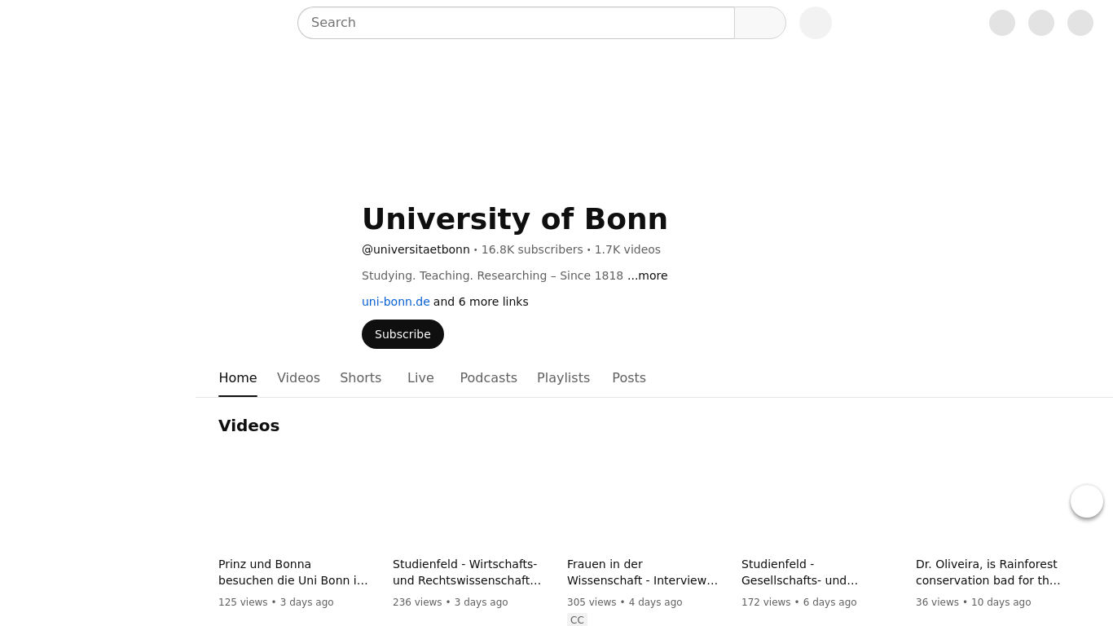Click the next arrow on the Videos carousel
This screenshot has height=626, width=1113.
1086,501
